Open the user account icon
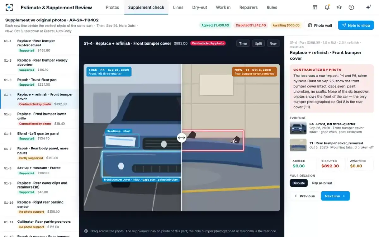This screenshot has width=379, height=237. 351,7
